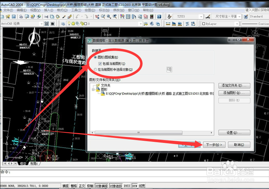Toggle 对象追踪 object tracking
Image resolution: width=269 pixels, height=189 pixels.
116,186
